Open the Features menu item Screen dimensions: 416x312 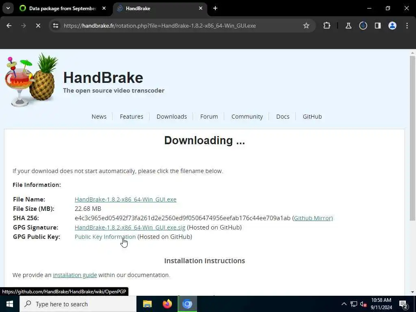[131, 117]
